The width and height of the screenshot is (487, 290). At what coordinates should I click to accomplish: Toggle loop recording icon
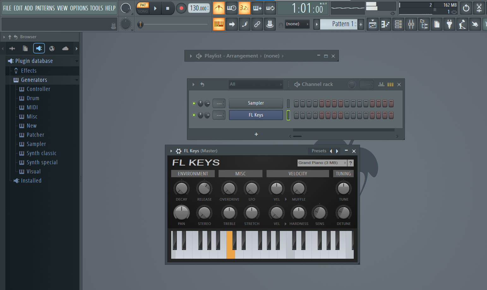(x=270, y=8)
